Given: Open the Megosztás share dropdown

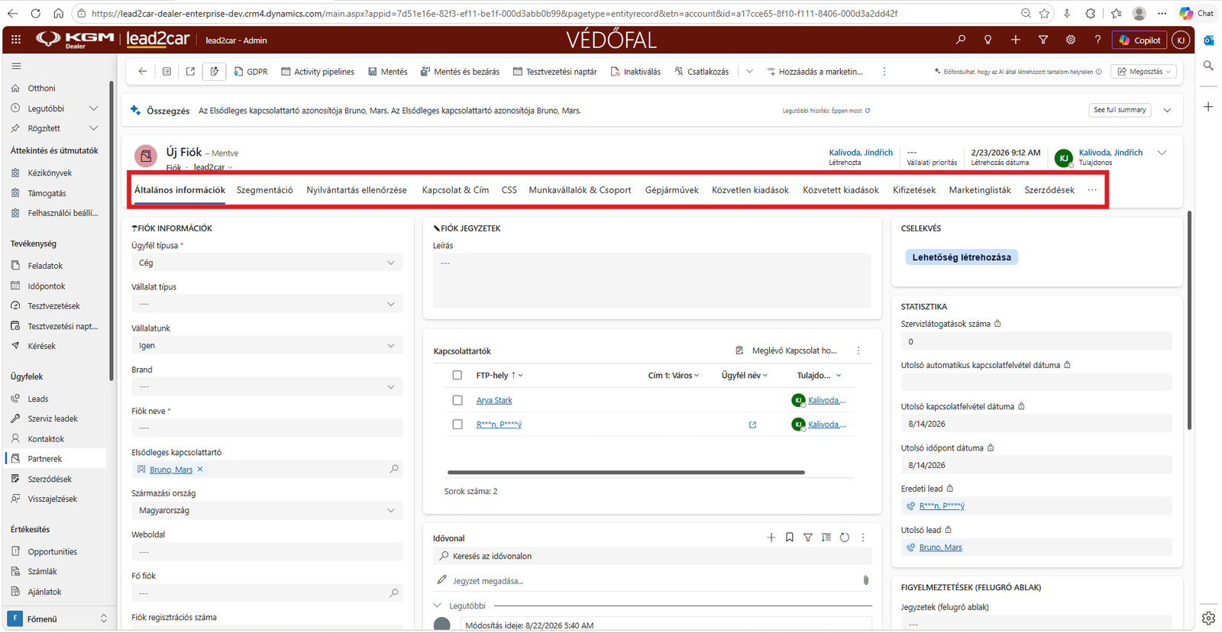Looking at the screenshot, I should (x=1144, y=71).
